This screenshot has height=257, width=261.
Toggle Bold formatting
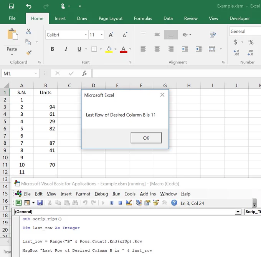(52, 49)
